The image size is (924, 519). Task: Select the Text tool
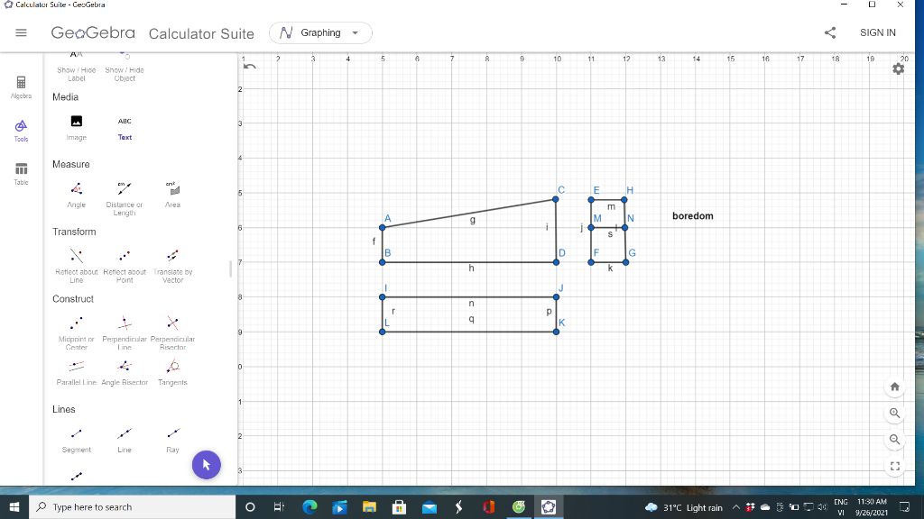[x=125, y=128]
